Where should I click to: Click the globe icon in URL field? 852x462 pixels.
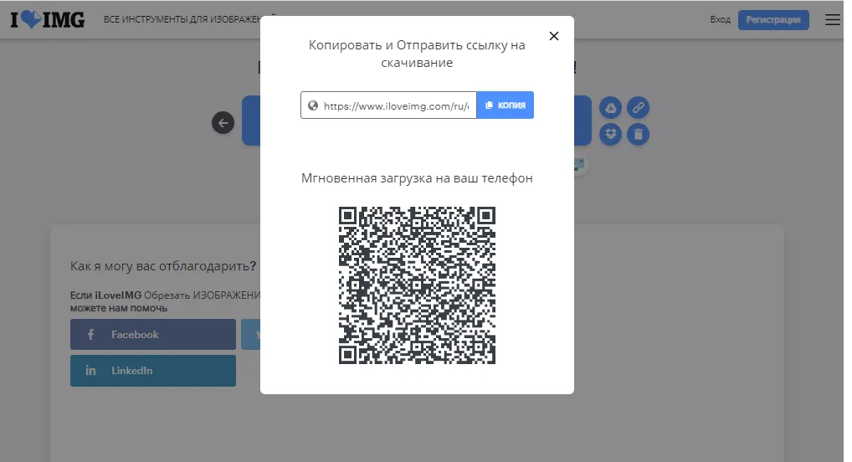click(313, 105)
